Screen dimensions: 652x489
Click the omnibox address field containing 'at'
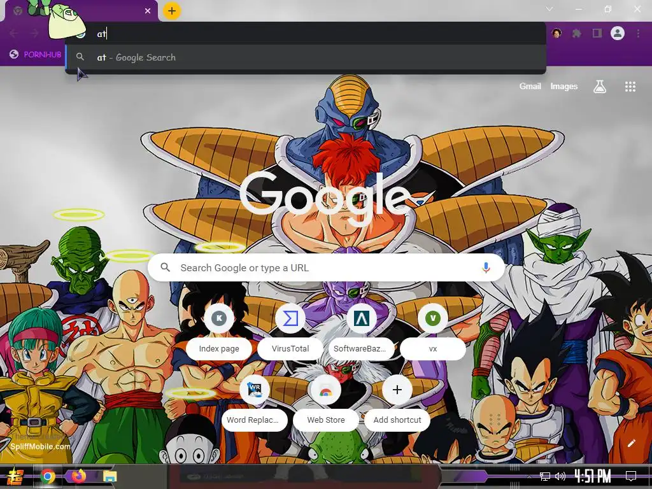click(306, 34)
